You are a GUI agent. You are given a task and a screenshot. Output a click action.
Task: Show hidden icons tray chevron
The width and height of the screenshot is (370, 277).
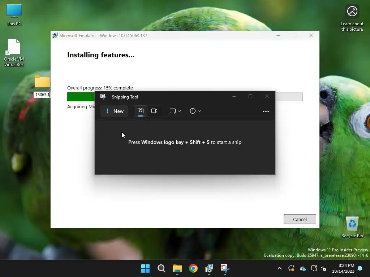280,268
